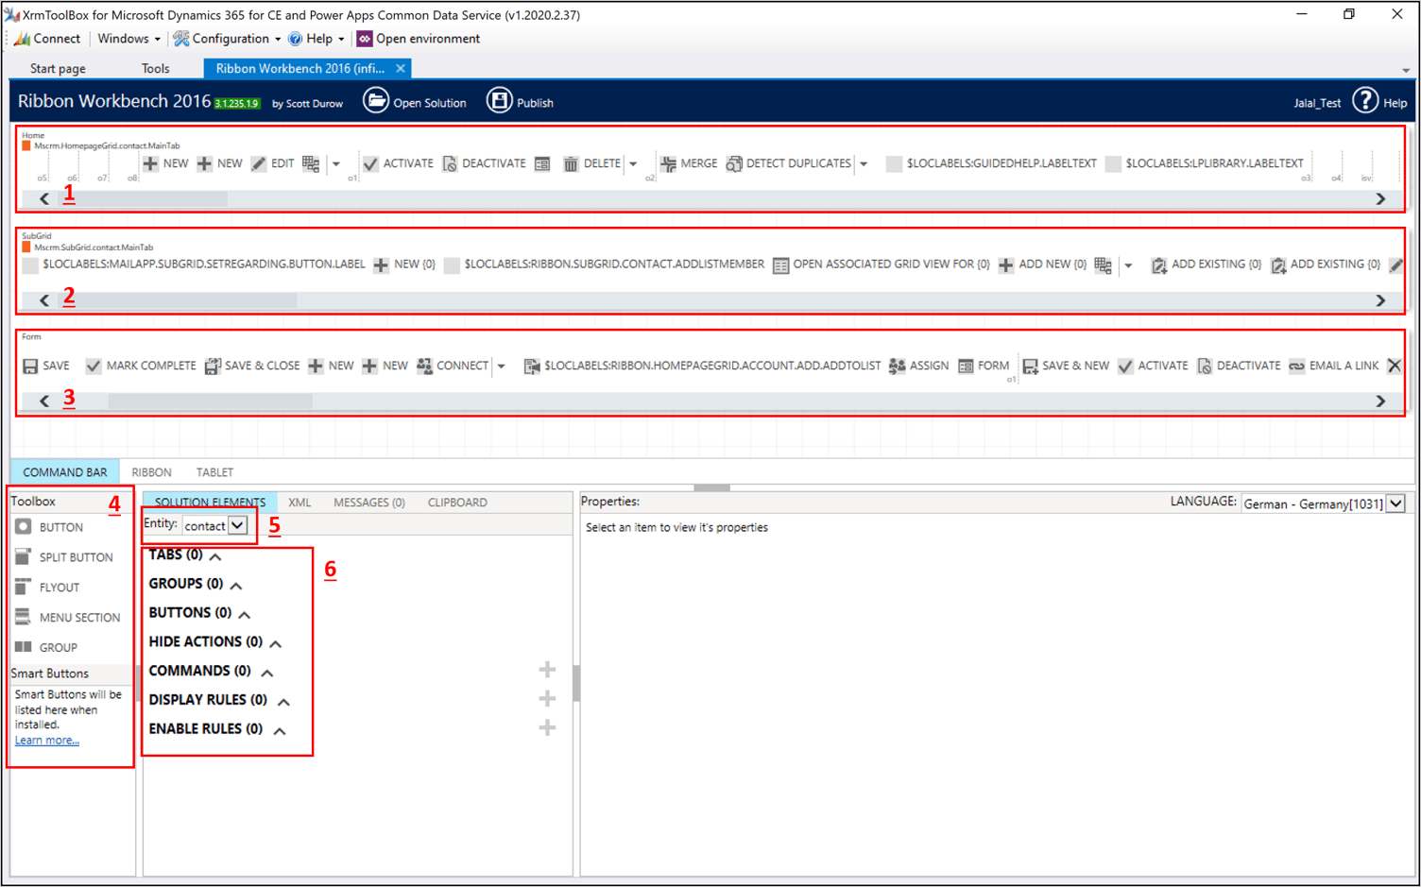Switch to the XML tab
This screenshot has height=887, width=1421.
300,502
